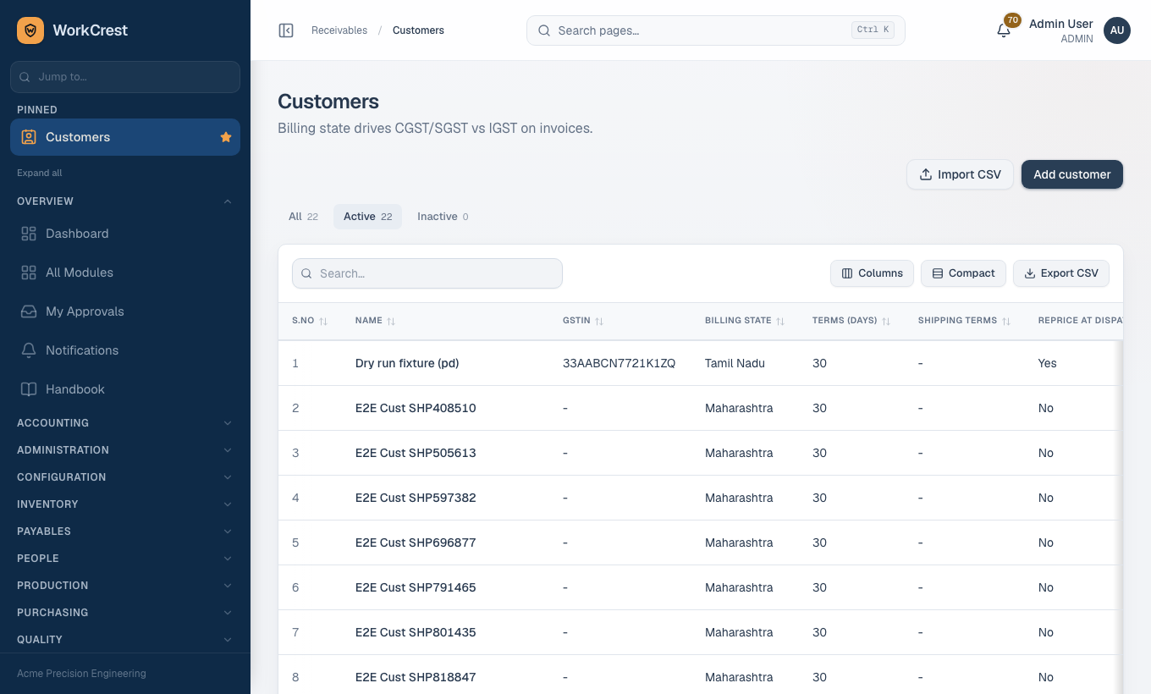The image size is (1151, 694).
Task: Focus the customers table Search field
Action: coord(427,273)
